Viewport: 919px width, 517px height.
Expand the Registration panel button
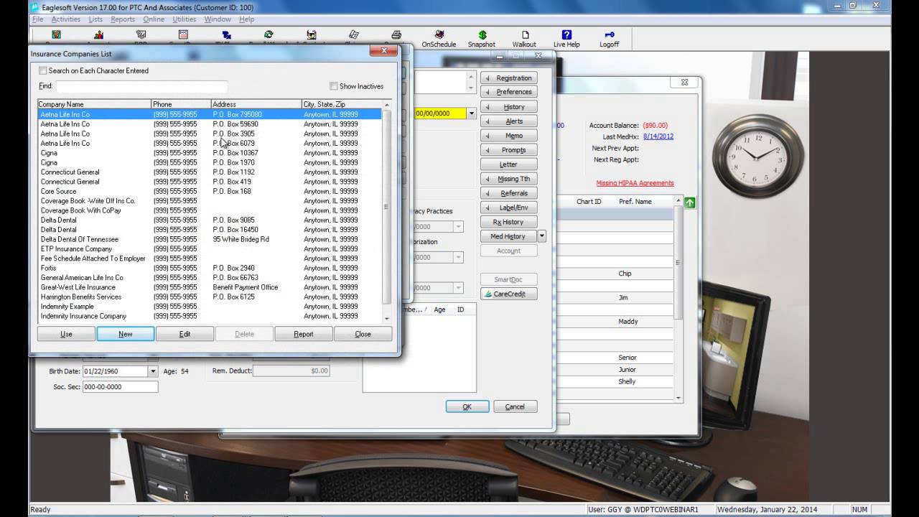509,78
